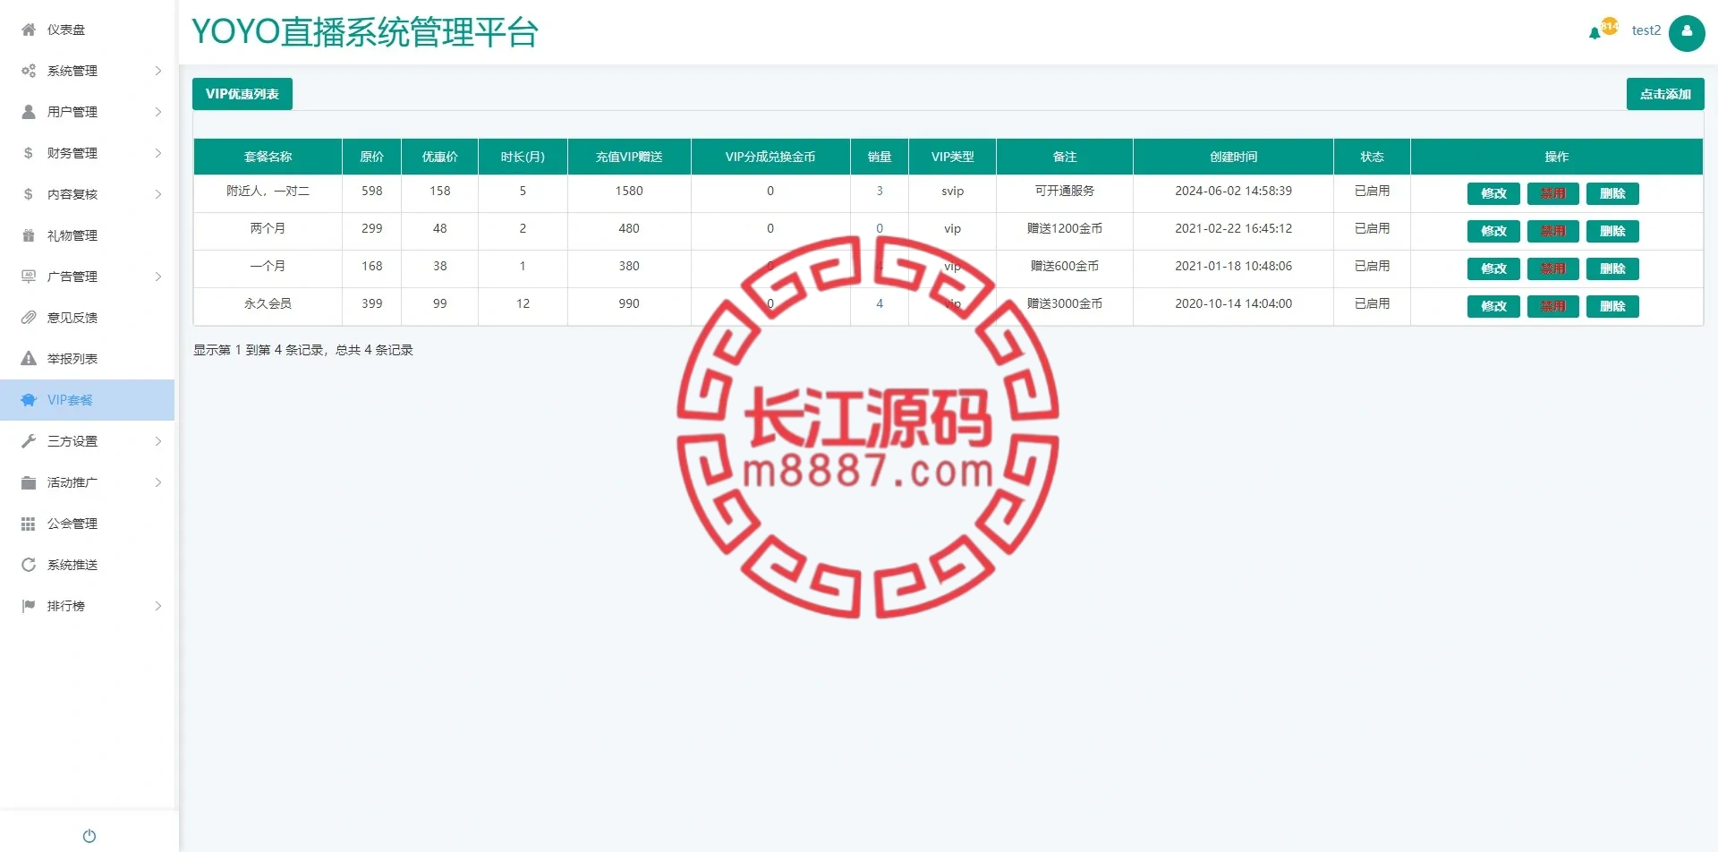Click 修改 in the 附近人，一对二 row
This screenshot has height=852, width=1718.
(x=1493, y=193)
